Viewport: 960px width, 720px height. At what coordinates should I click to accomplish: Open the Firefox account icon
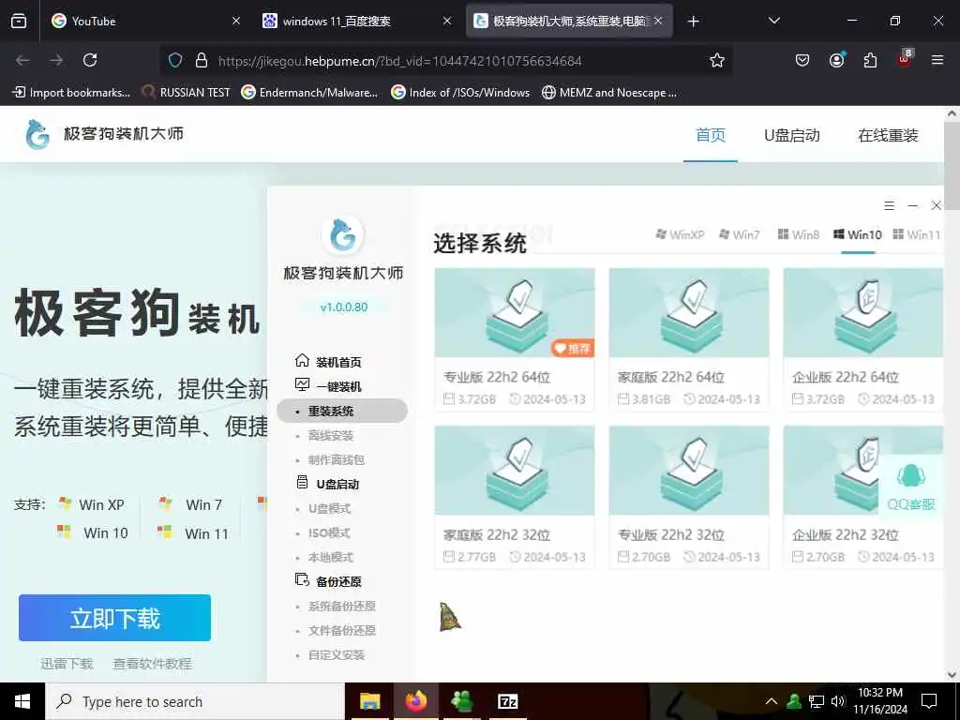coord(837,60)
